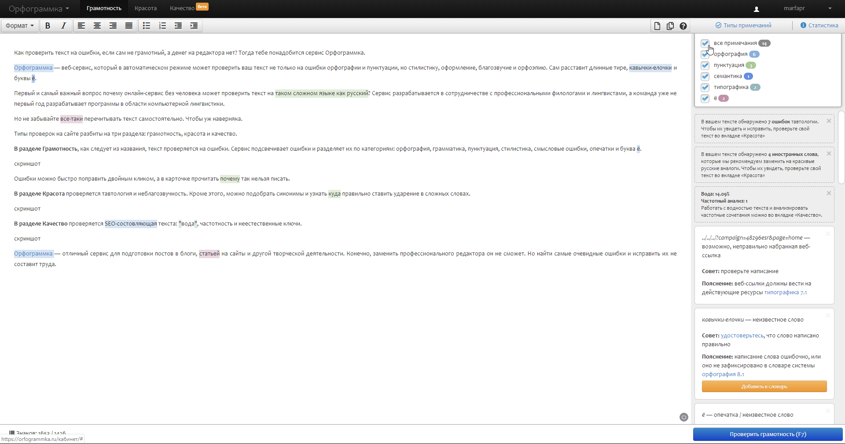Toggle все примечания checkbox
The image size is (845, 444).
705,43
